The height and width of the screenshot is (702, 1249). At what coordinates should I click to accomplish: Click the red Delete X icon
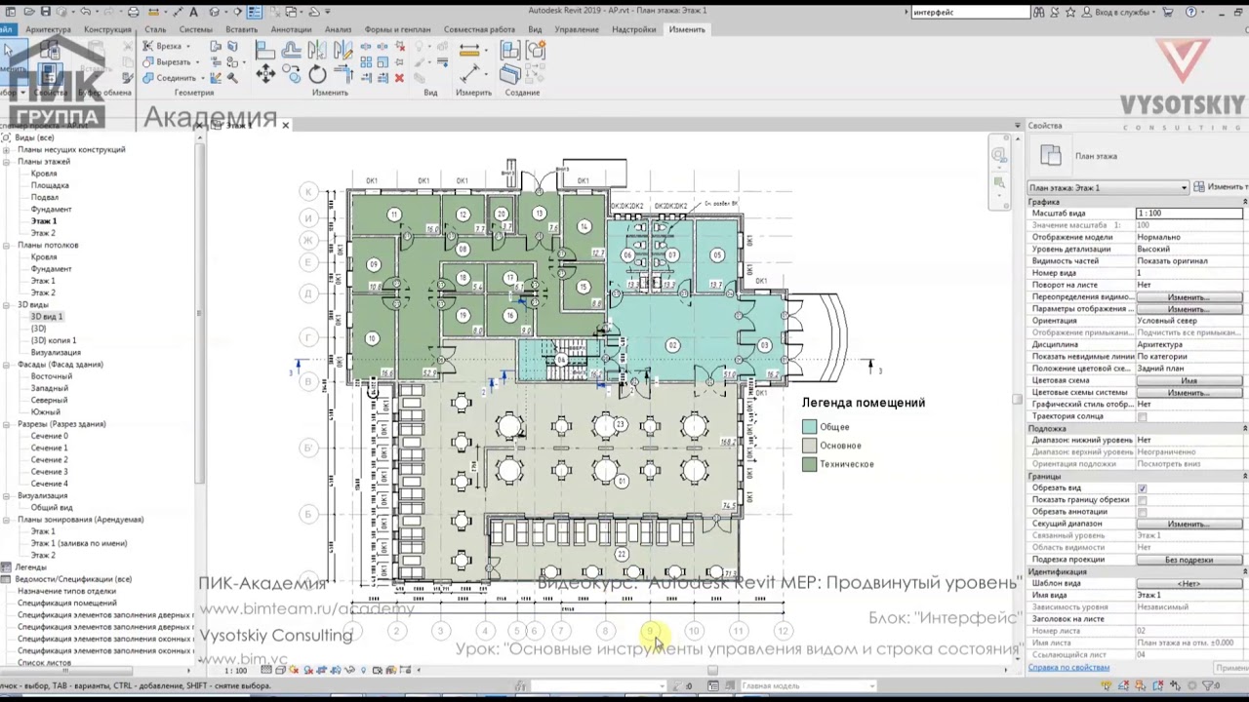(399, 78)
